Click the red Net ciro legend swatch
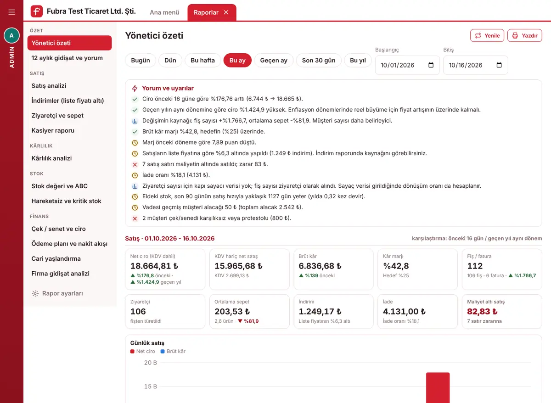551x403 pixels. point(132,351)
